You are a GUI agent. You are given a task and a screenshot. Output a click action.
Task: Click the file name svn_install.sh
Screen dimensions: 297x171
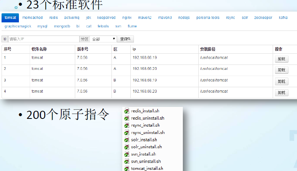click(x=143, y=154)
